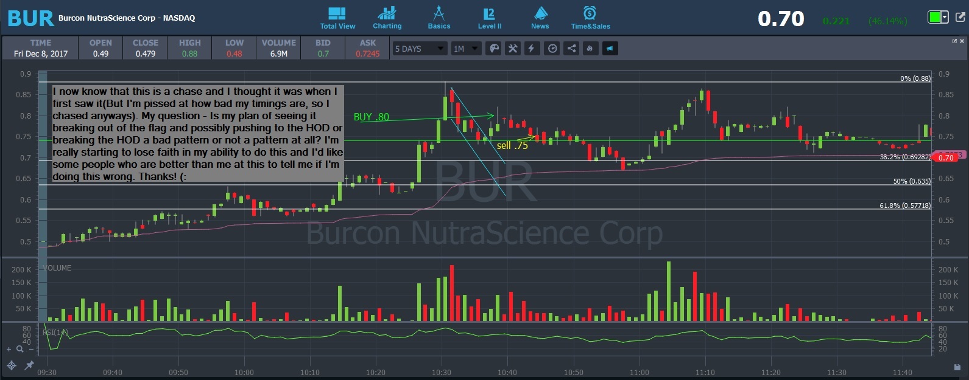This screenshot has height=380, width=969.
Task: Click the red 0.70 price marker on axis
Action: point(945,157)
